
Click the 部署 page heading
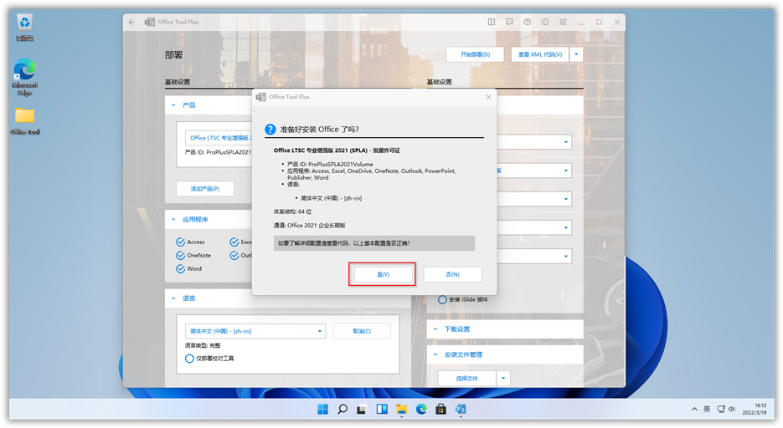(174, 55)
